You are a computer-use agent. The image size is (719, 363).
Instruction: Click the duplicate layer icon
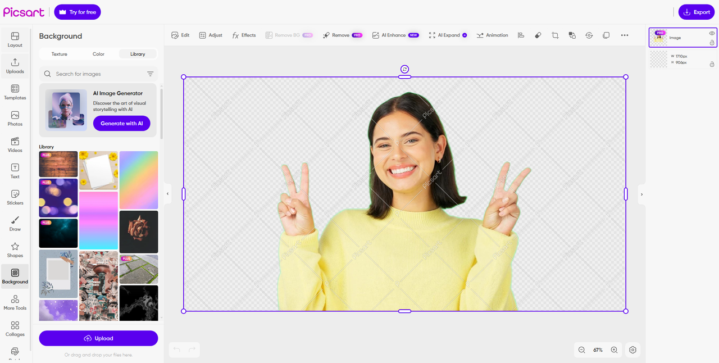click(606, 35)
